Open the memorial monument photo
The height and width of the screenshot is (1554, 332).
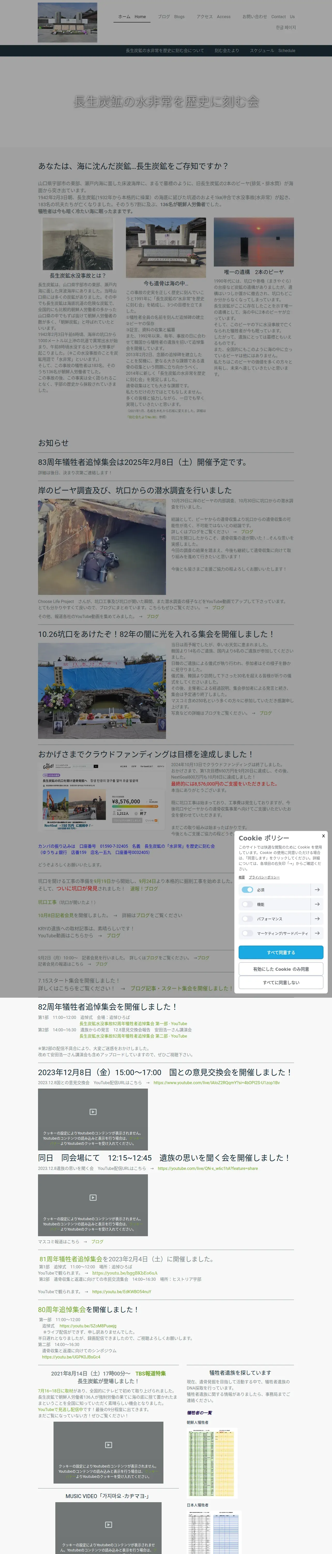[166, 248]
